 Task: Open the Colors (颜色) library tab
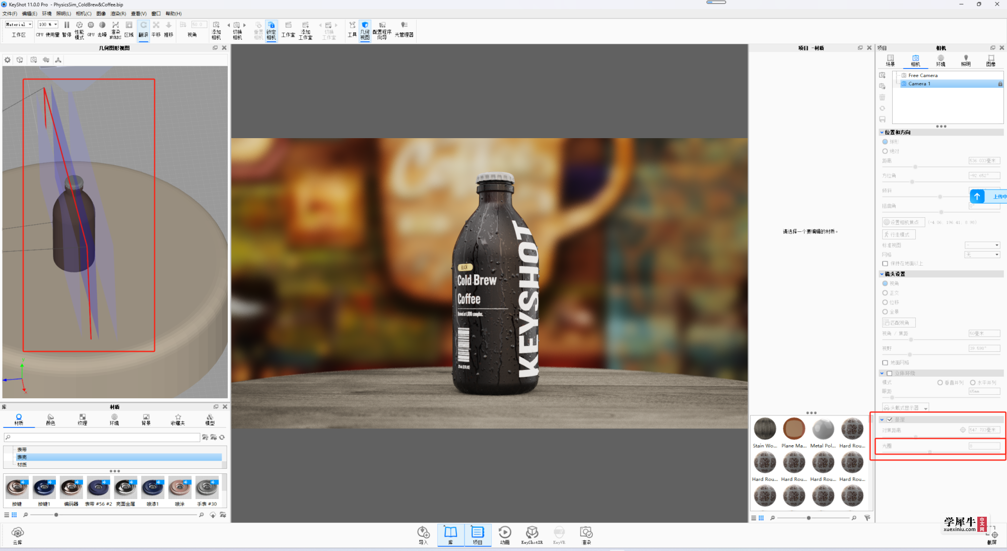pos(50,419)
